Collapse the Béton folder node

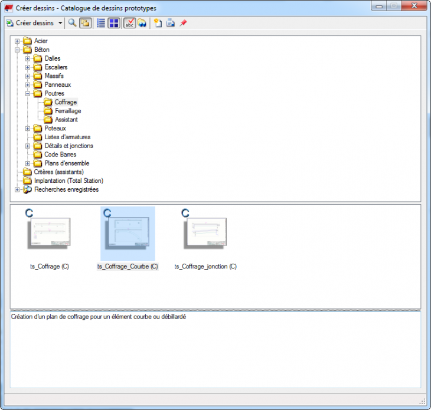(x=17, y=50)
